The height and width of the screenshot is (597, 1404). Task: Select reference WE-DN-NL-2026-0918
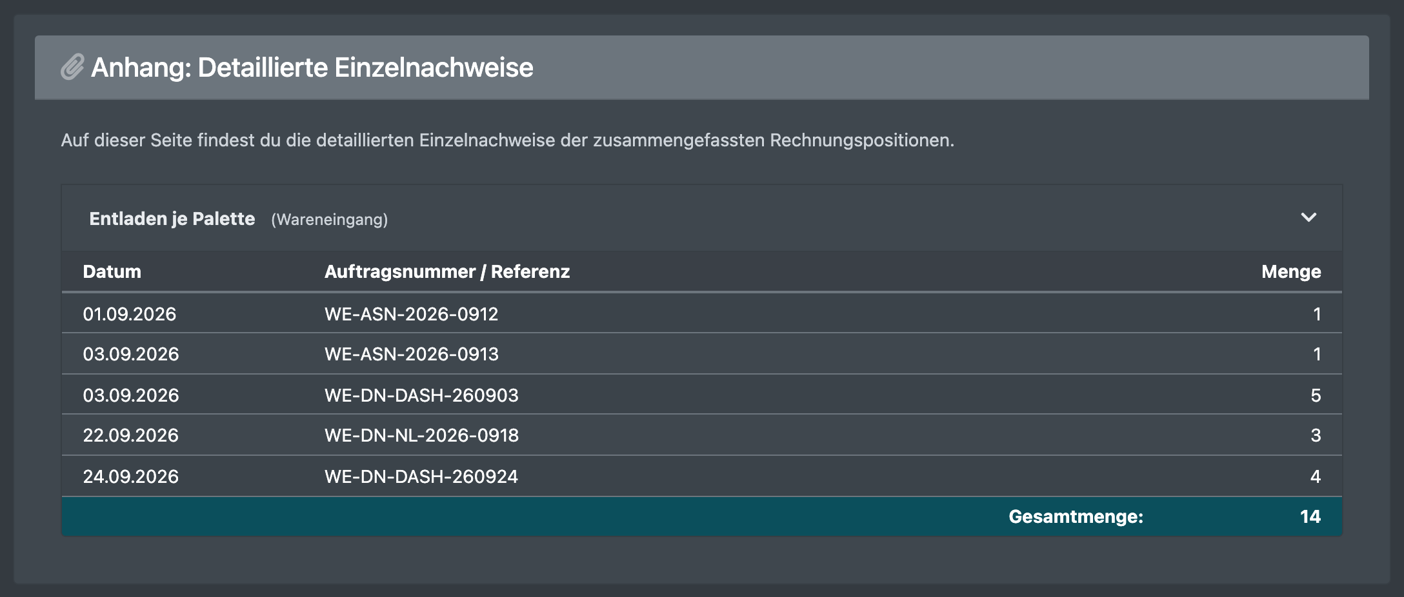(421, 435)
